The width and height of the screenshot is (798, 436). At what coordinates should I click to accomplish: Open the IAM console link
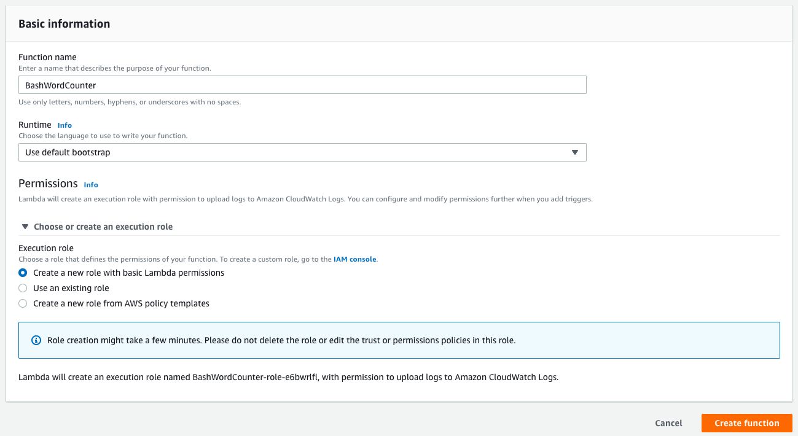tap(353, 259)
